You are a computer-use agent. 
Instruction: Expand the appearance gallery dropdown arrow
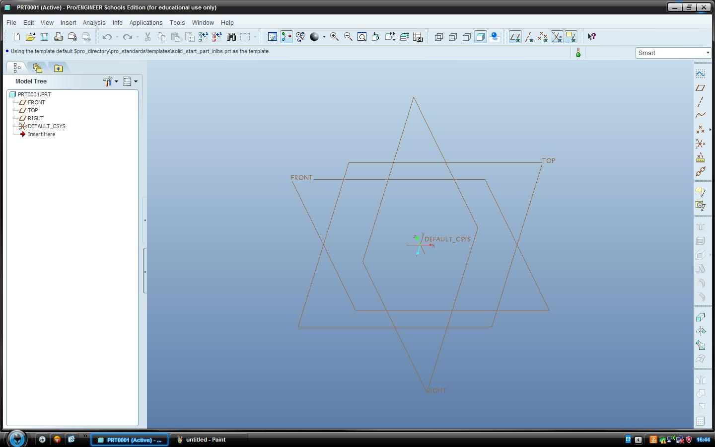pyautogui.click(x=324, y=37)
